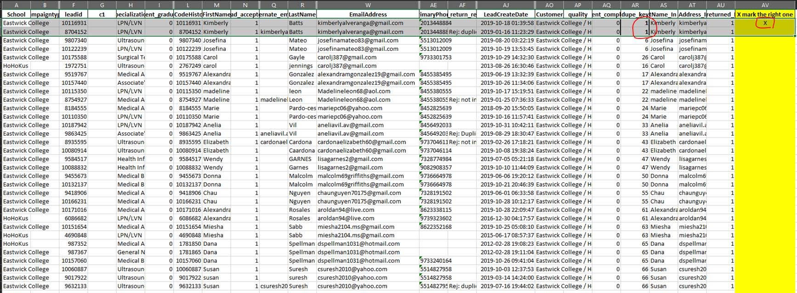Select the last name cell 'GARNES'
This screenshot has width=797, height=293.
tap(302, 159)
